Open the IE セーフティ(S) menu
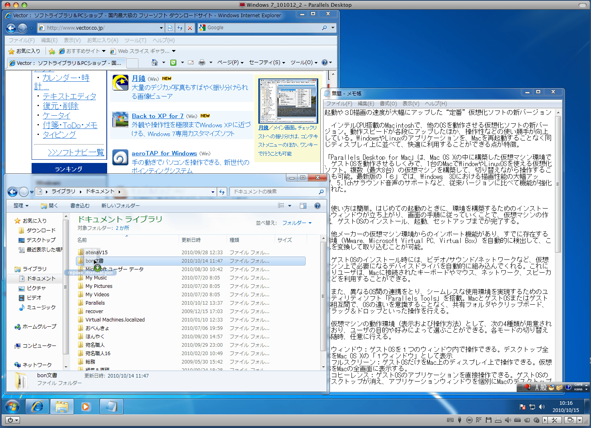 [267, 62]
